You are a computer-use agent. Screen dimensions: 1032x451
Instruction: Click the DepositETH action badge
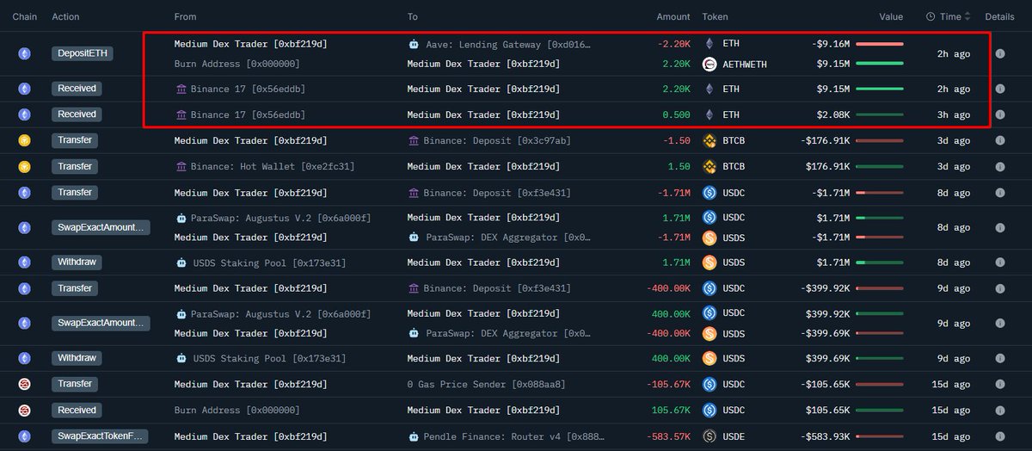point(83,53)
